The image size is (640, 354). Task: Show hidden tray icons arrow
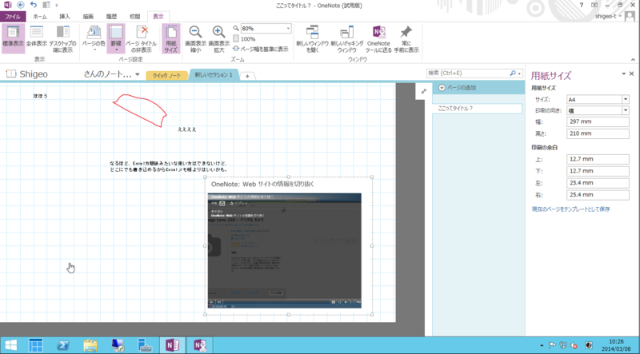[x=542, y=346]
